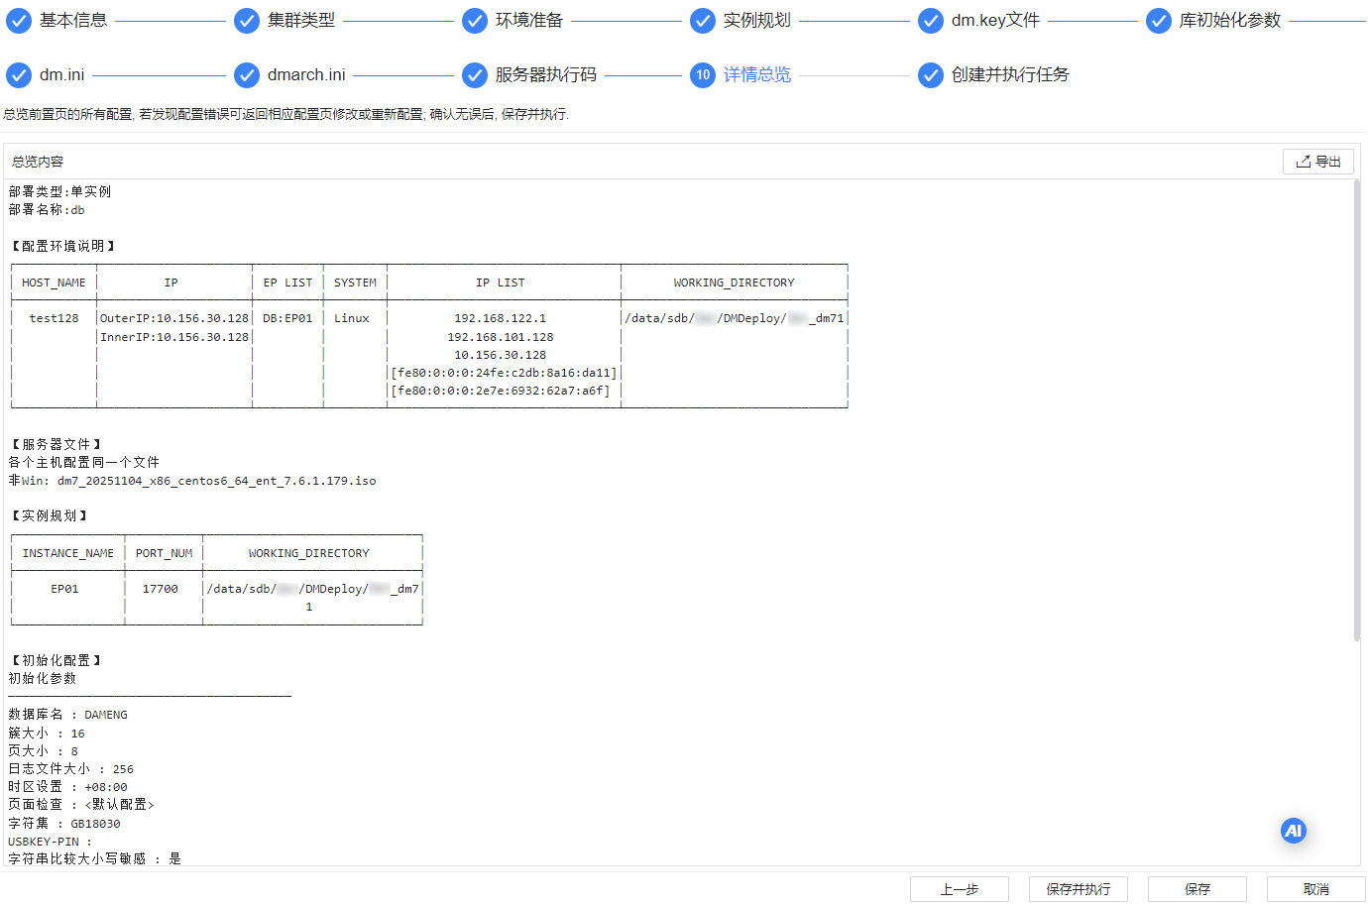The image size is (1368, 906).
Task: Click the IP 192.168.122.1 entry
Action: coord(501,318)
